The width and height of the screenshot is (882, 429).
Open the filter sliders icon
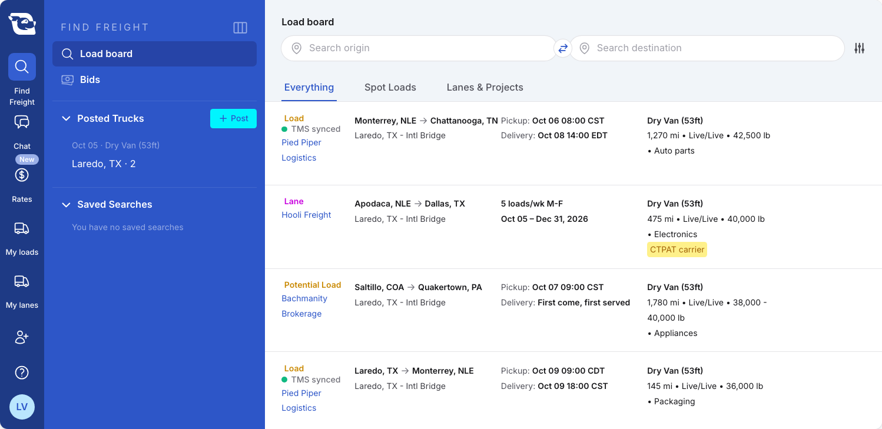(x=860, y=48)
